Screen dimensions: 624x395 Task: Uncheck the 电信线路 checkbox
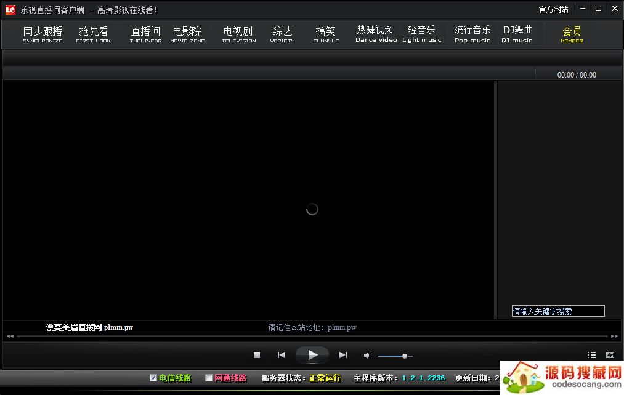tap(153, 378)
